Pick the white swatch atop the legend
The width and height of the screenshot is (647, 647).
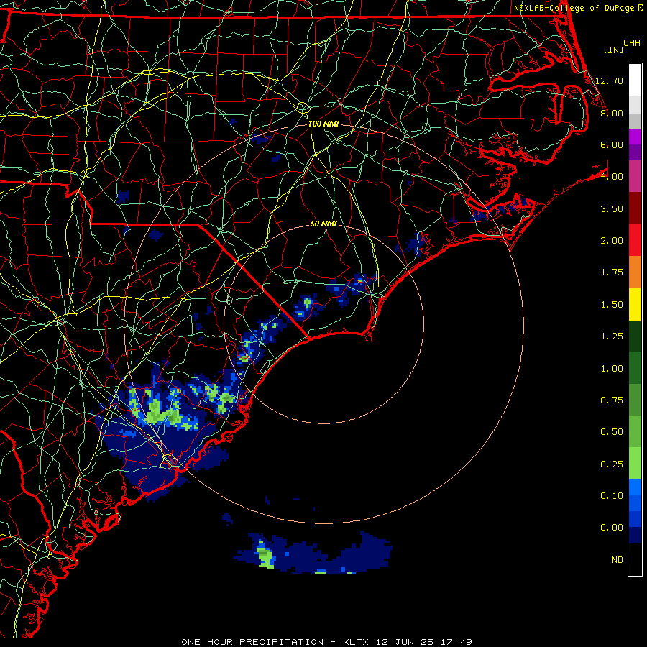[635, 80]
